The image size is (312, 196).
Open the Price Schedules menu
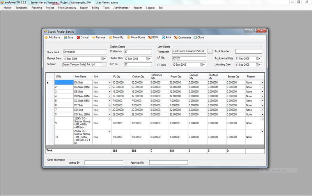coord(67,8)
